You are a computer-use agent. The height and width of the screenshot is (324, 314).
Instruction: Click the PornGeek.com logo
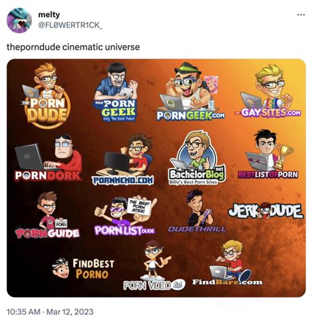(191, 91)
